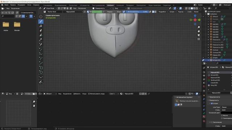Select the Interpolate tool
232x130 pixels.
point(41,77)
